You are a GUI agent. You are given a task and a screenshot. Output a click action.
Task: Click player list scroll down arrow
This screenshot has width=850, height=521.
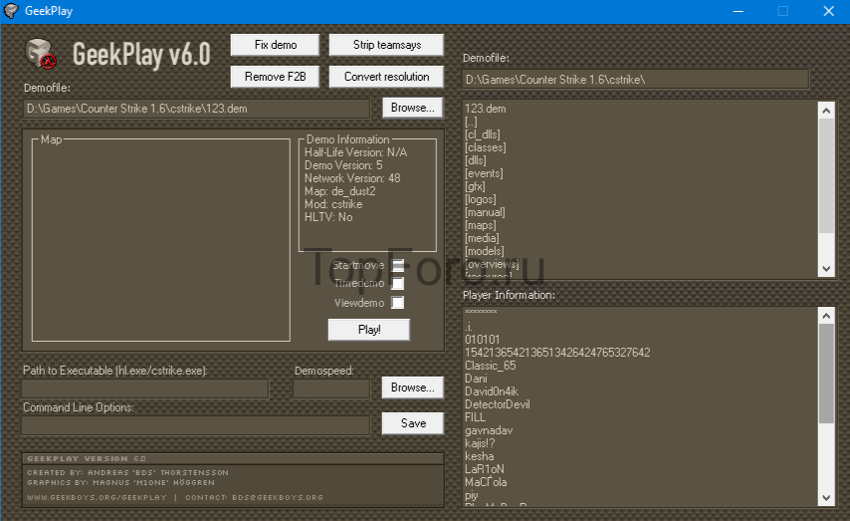click(x=826, y=498)
